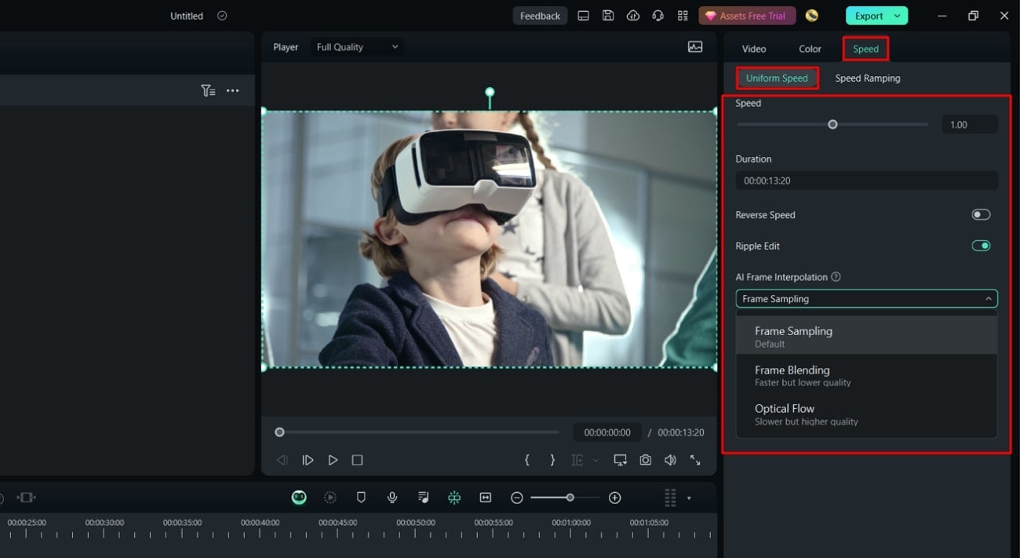Select Optical Flow option
This screenshot has height=558, width=1020.
coord(867,414)
